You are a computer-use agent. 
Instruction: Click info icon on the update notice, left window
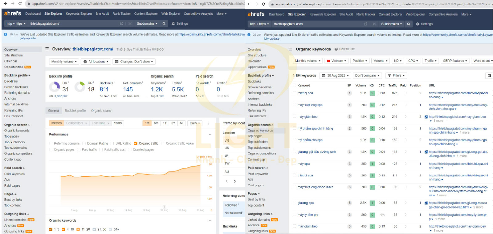click(x=6, y=34)
